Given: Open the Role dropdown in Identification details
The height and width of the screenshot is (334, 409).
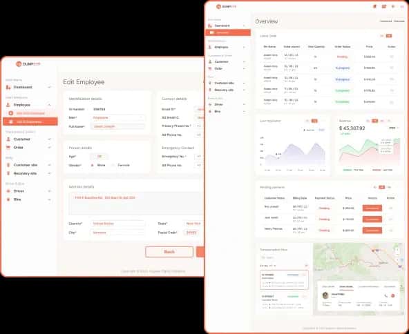Looking at the screenshot, I should click(117, 118).
